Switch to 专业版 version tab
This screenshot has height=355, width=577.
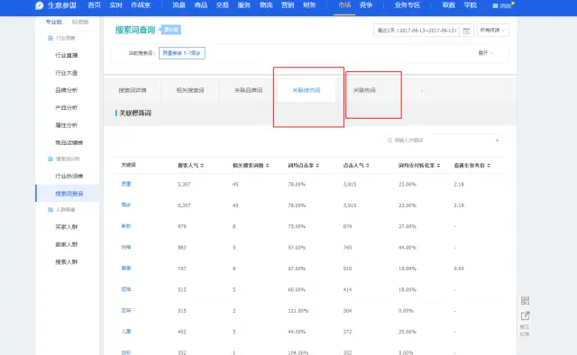(54, 22)
